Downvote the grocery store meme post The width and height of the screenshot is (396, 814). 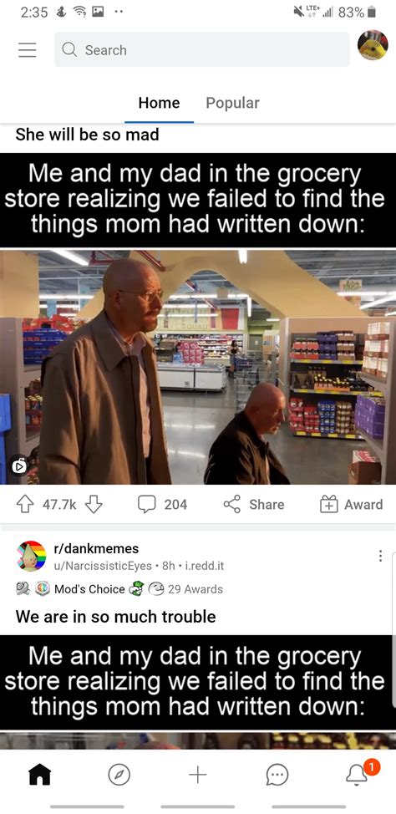[94, 504]
